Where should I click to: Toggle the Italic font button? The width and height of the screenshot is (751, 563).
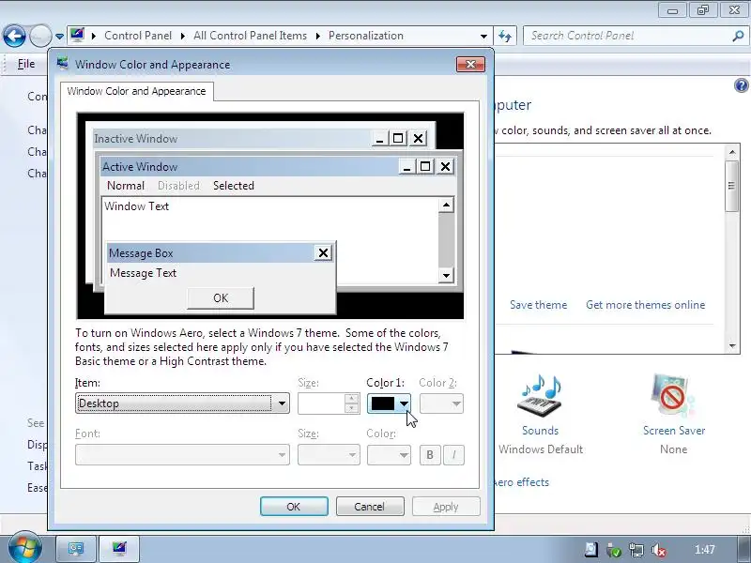pos(453,455)
